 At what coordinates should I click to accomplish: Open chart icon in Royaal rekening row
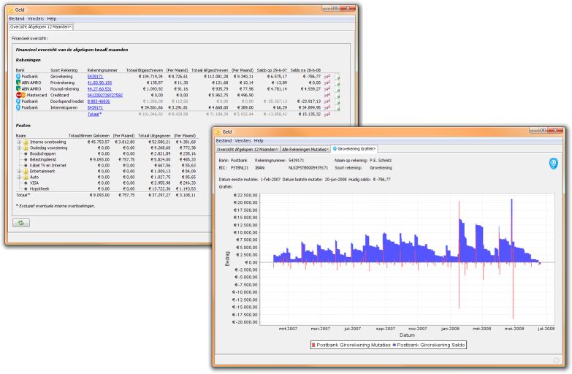[327, 89]
